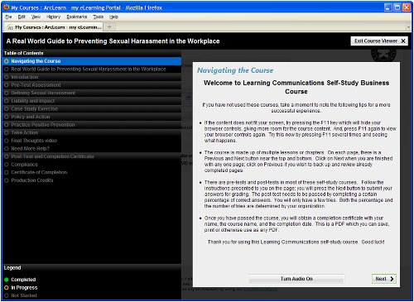Open Take Action lesson
414x302 pixels.
pyautogui.click(x=92, y=132)
